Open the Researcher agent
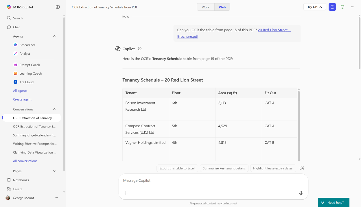The width and height of the screenshot is (361, 207). pyautogui.click(x=27, y=45)
